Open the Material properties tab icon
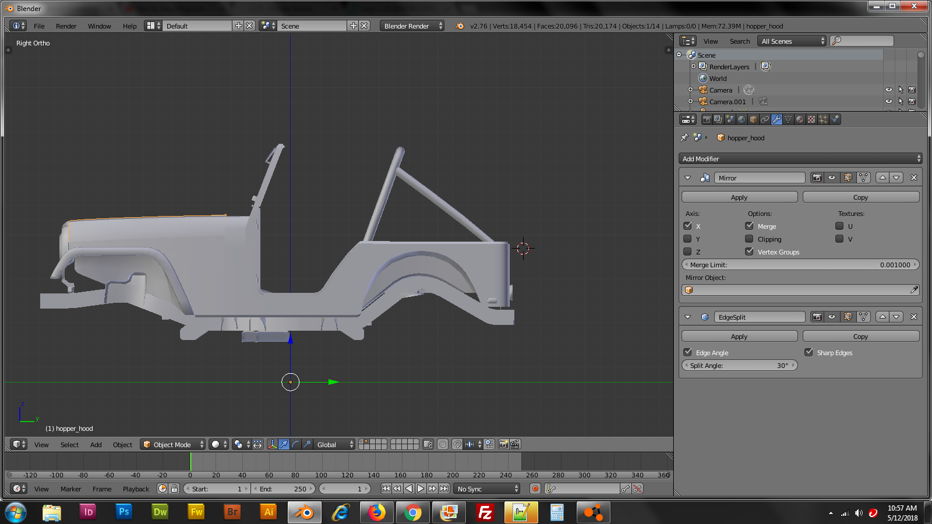The image size is (932, 524). (800, 119)
